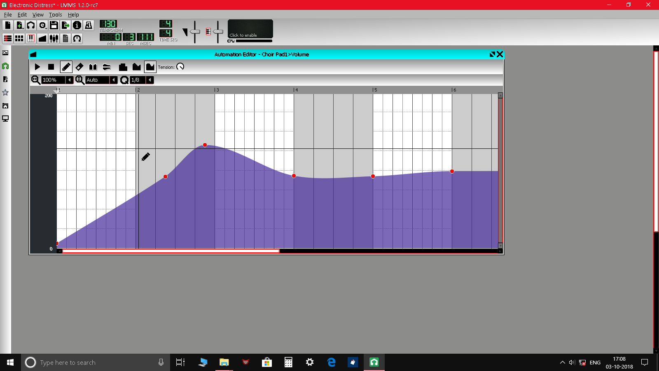Open the Edit menu
Screen dimensions: 659x371
(22, 14)
